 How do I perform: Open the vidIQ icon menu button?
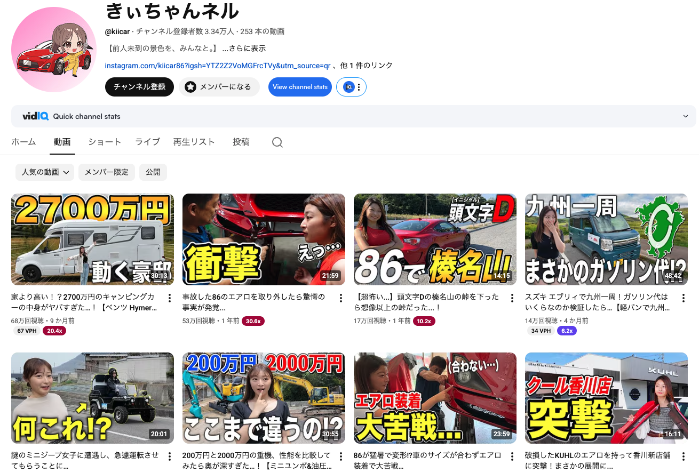pos(351,87)
